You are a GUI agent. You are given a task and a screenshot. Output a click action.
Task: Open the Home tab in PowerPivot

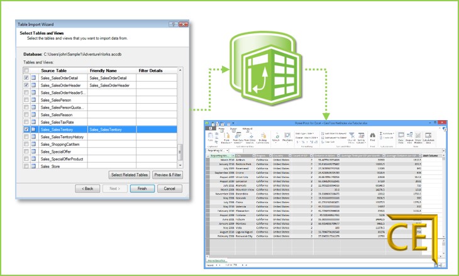[221, 129]
